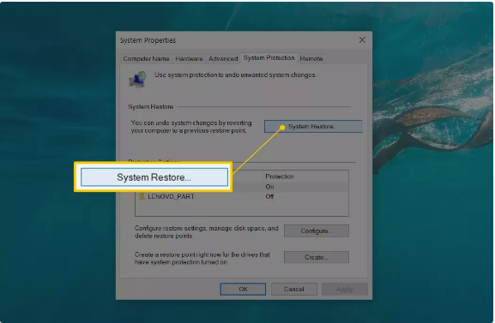Viewport: 495px width, 323px height.
Task: Click the Off status for LENOVO_PART
Action: click(x=269, y=196)
